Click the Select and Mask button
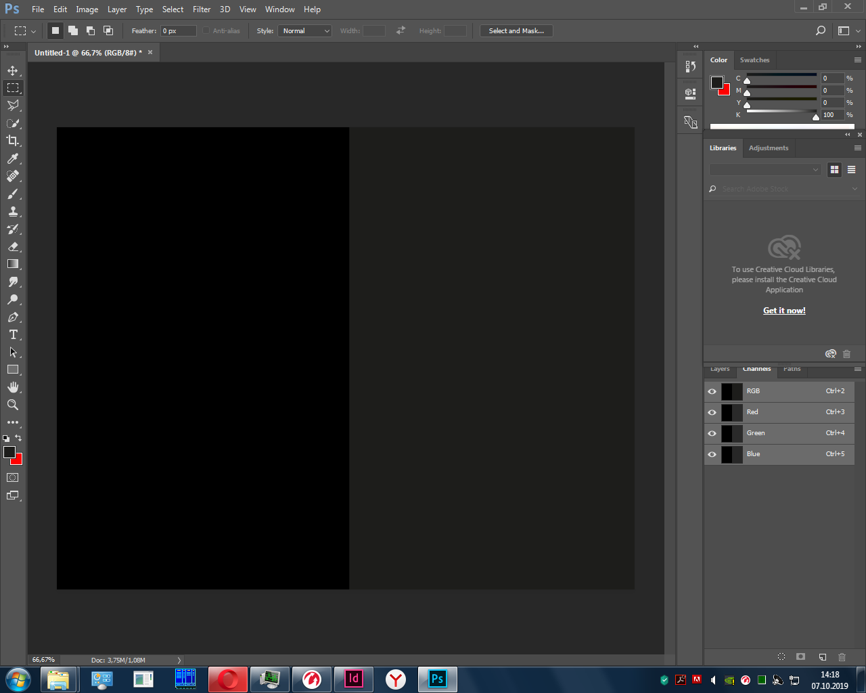Image resolution: width=866 pixels, height=693 pixels. [516, 30]
